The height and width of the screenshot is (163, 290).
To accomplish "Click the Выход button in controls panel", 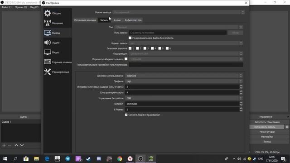I will (267, 142).
